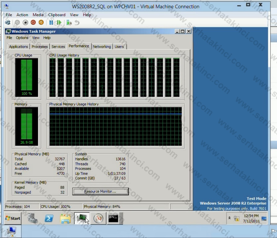Click the monitor icon on the host taskbar
The width and height of the screenshot is (277, 238).
tap(12, 231)
